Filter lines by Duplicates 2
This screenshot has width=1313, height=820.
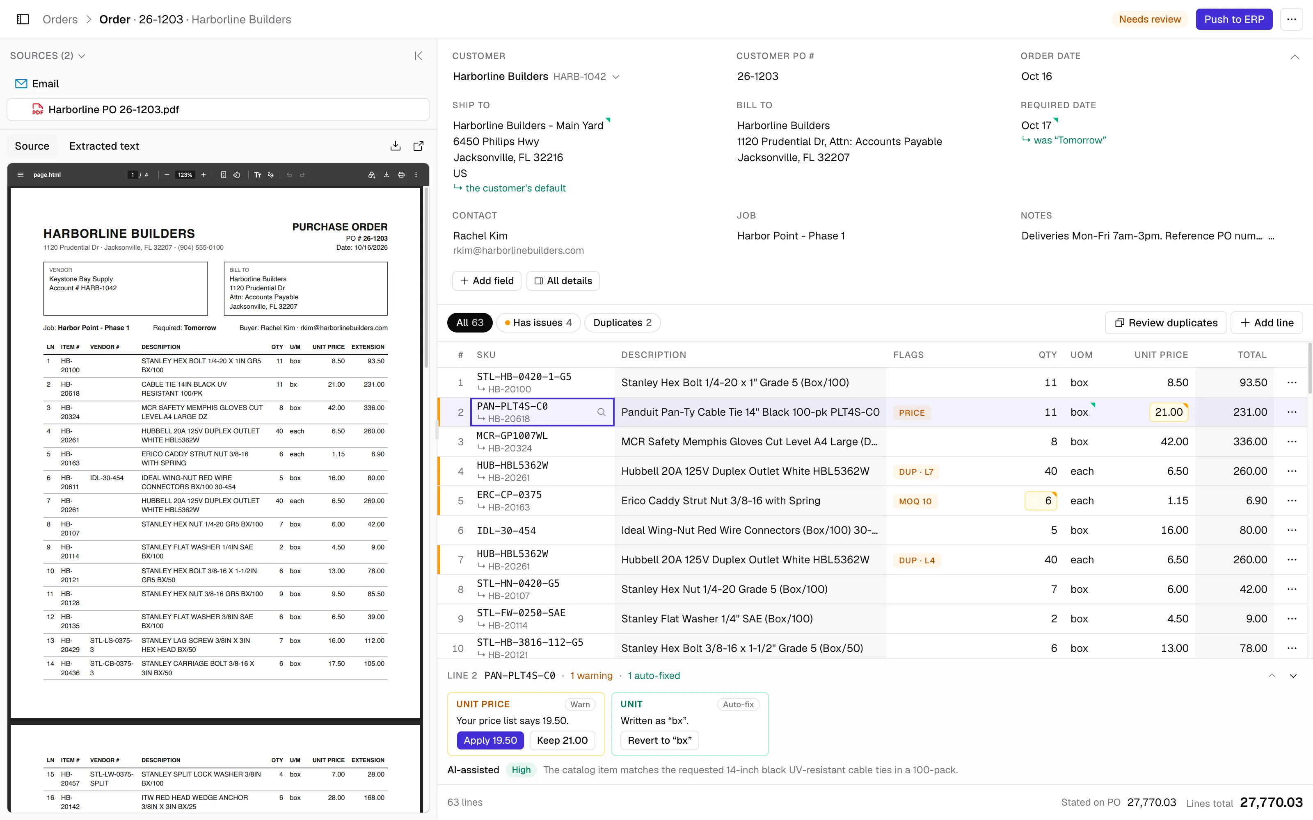coord(622,323)
